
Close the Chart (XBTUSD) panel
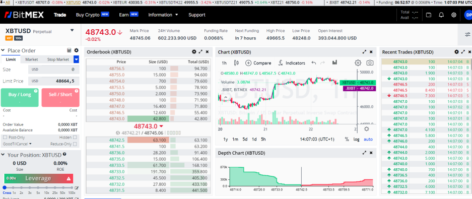tap(371, 52)
